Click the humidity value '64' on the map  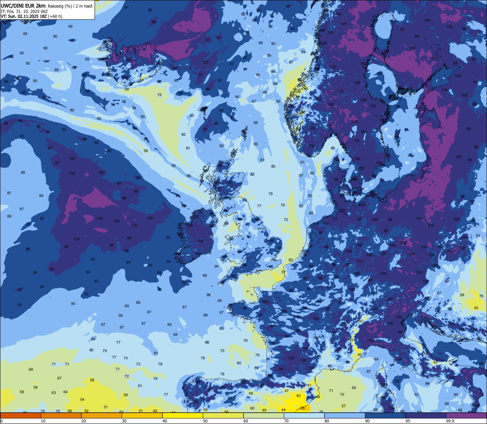(x=65, y=392)
